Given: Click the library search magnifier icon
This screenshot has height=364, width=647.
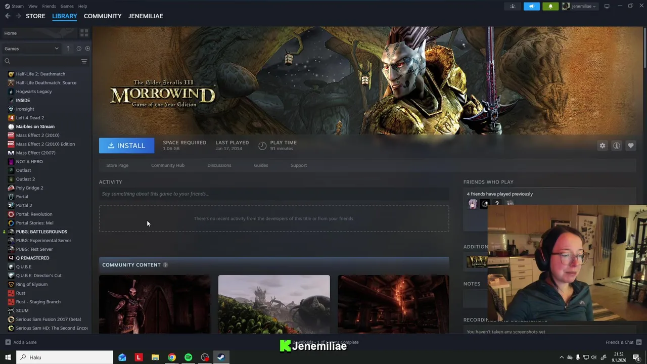Looking at the screenshot, I should click(7, 61).
